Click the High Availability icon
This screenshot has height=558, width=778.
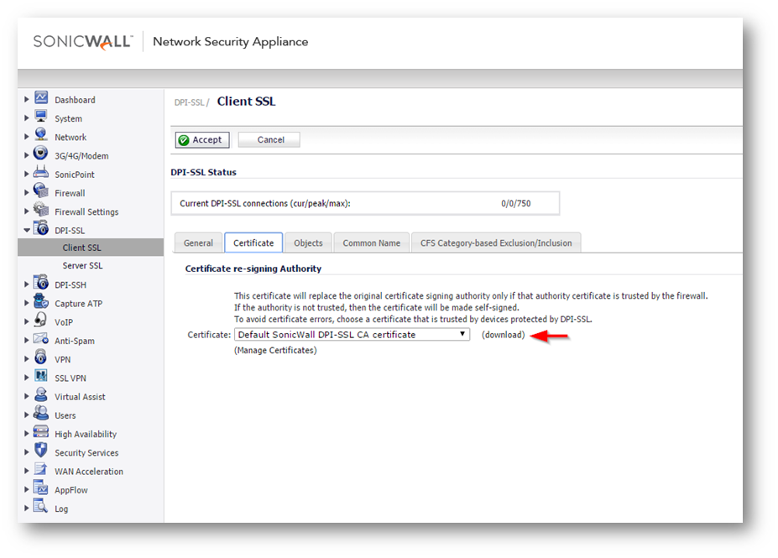[x=41, y=433]
